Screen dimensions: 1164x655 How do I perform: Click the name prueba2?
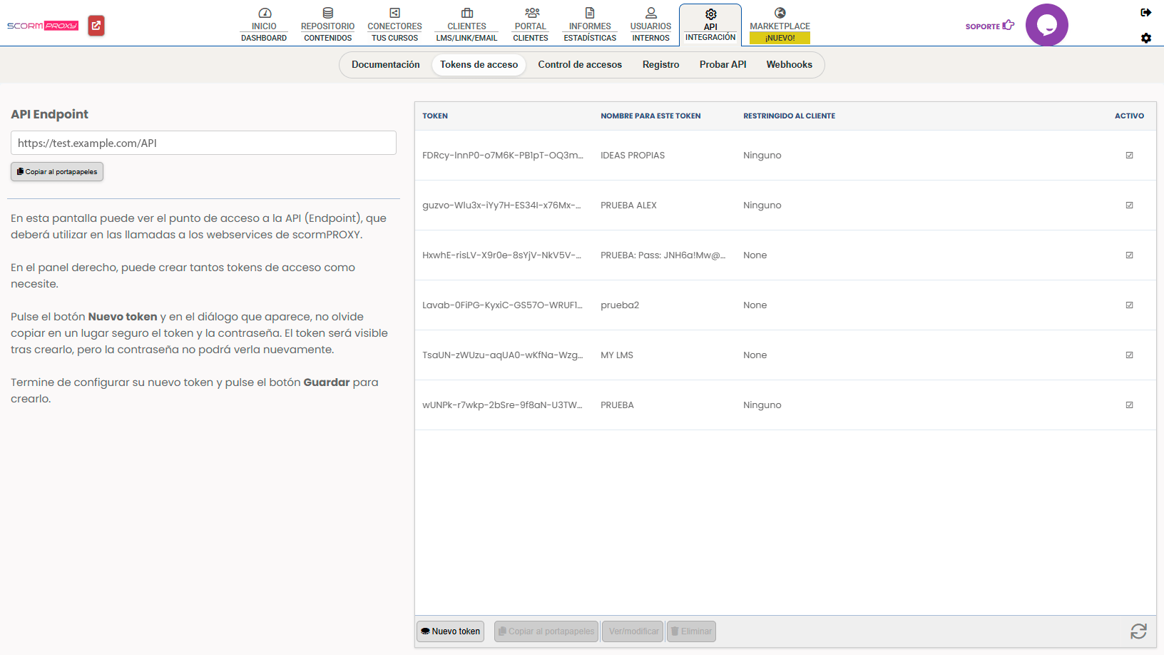pyautogui.click(x=620, y=305)
